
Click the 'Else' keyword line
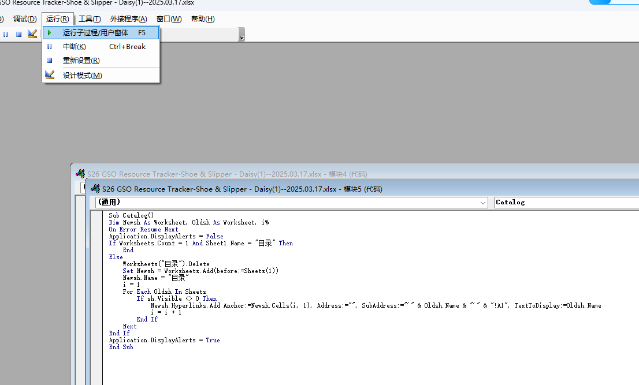pos(116,257)
